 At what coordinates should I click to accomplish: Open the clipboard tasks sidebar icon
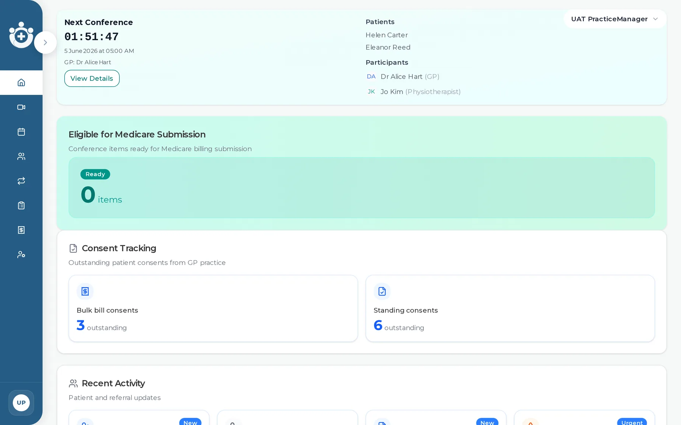(x=21, y=205)
